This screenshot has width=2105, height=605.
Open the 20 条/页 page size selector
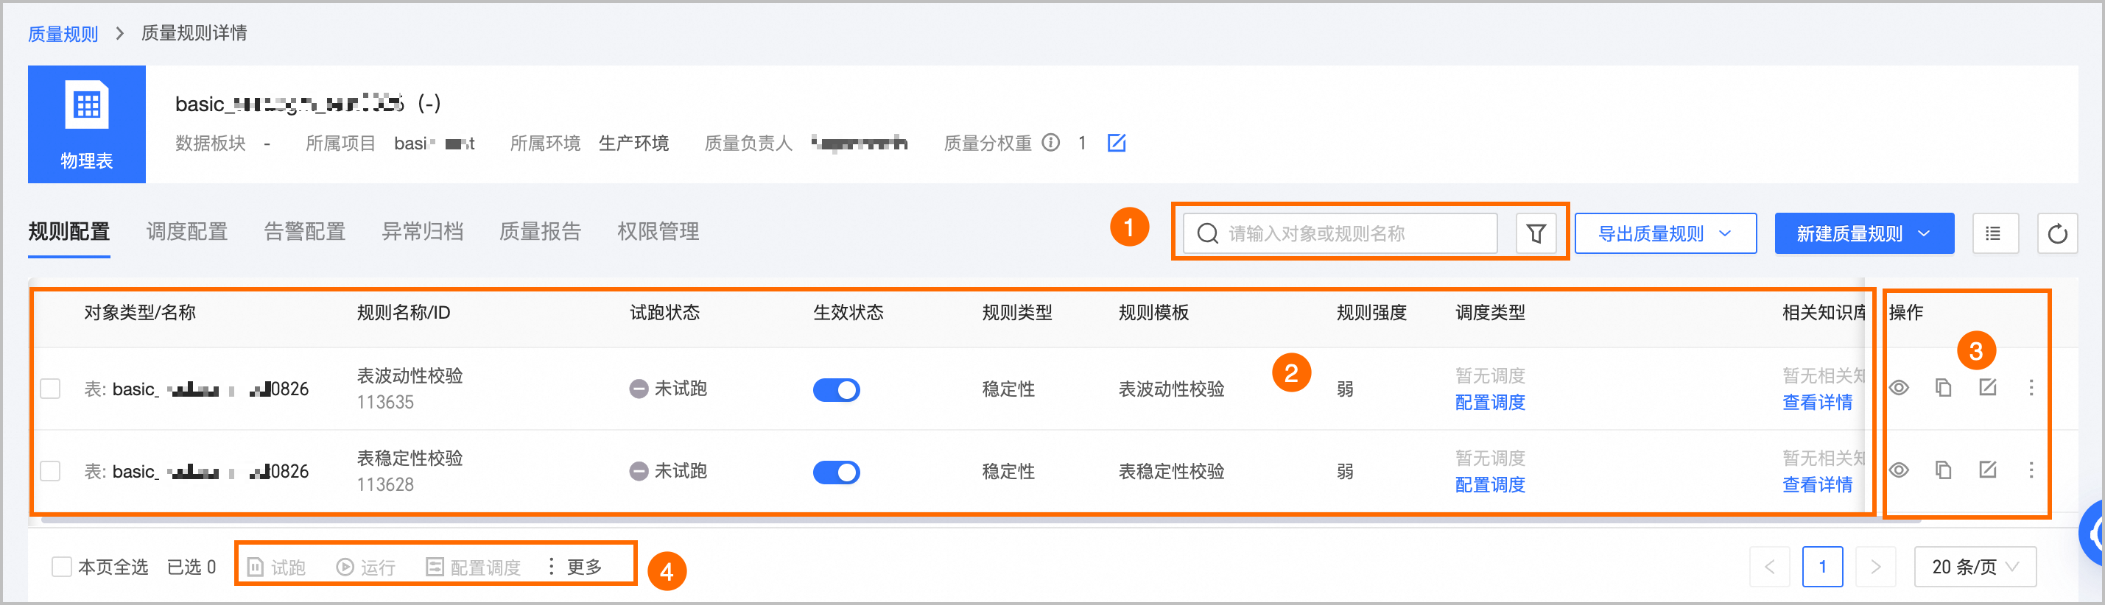tap(1975, 567)
